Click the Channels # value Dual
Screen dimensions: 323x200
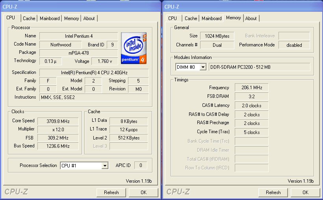tap(217, 45)
